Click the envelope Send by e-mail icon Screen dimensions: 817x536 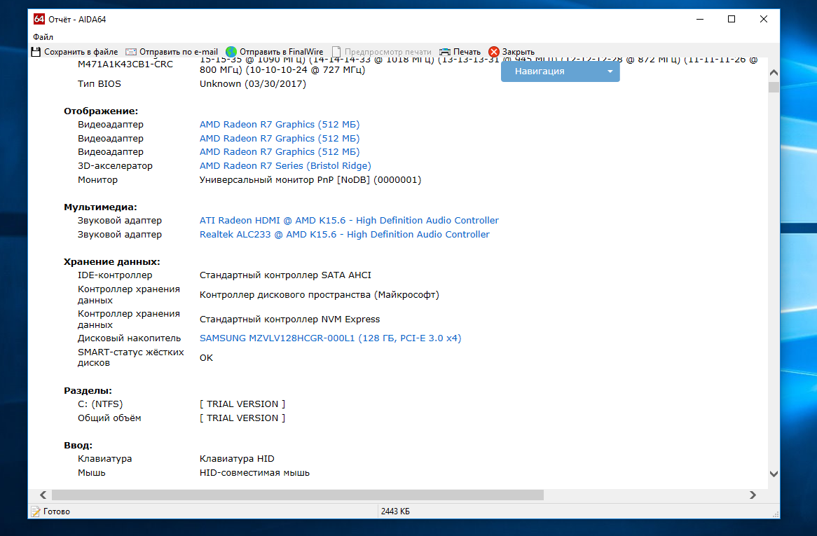pos(131,52)
